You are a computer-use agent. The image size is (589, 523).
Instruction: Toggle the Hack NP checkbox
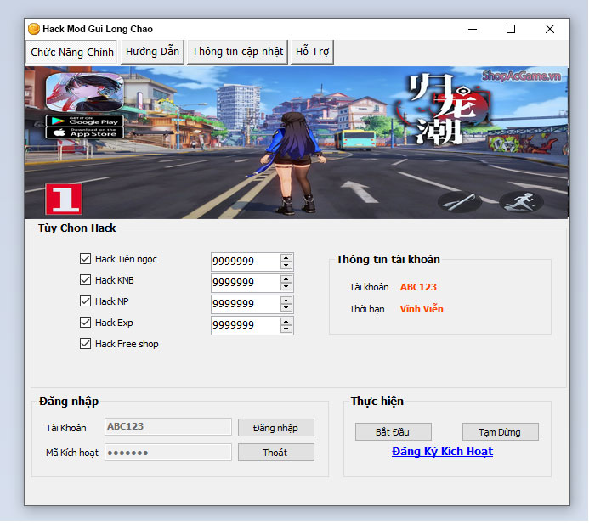pos(85,301)
